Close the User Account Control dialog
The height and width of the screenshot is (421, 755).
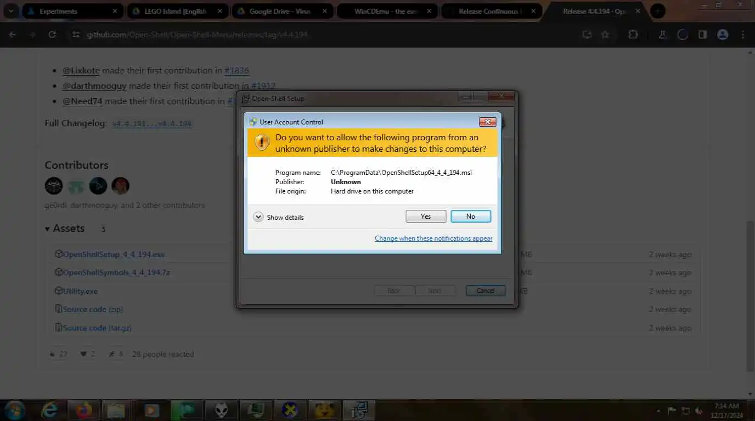pyautogui.click(x=487, y=122)
